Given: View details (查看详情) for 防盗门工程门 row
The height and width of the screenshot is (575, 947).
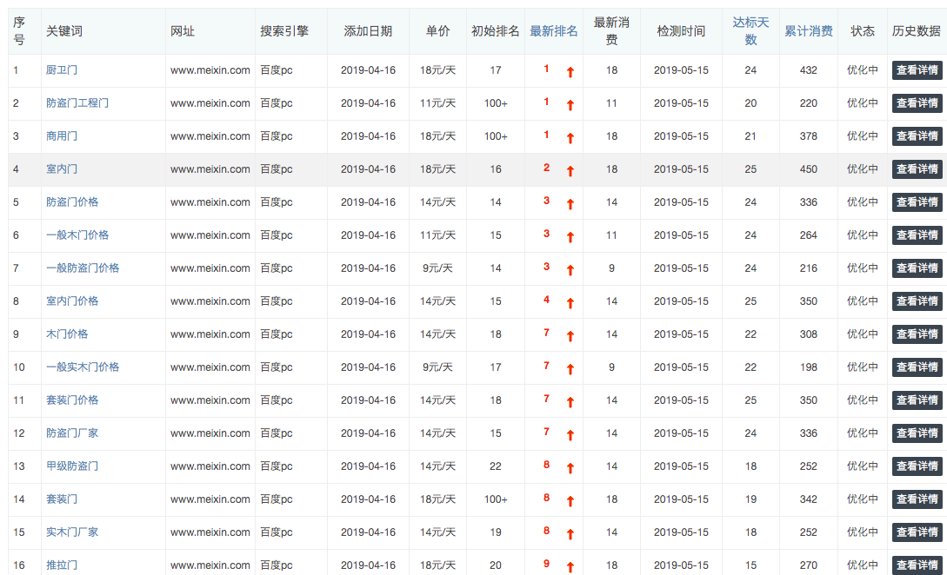Looking at the screenshot, I should pos(917,103).
